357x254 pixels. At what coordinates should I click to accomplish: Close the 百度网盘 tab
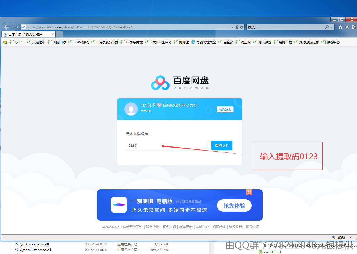[53, 34]
